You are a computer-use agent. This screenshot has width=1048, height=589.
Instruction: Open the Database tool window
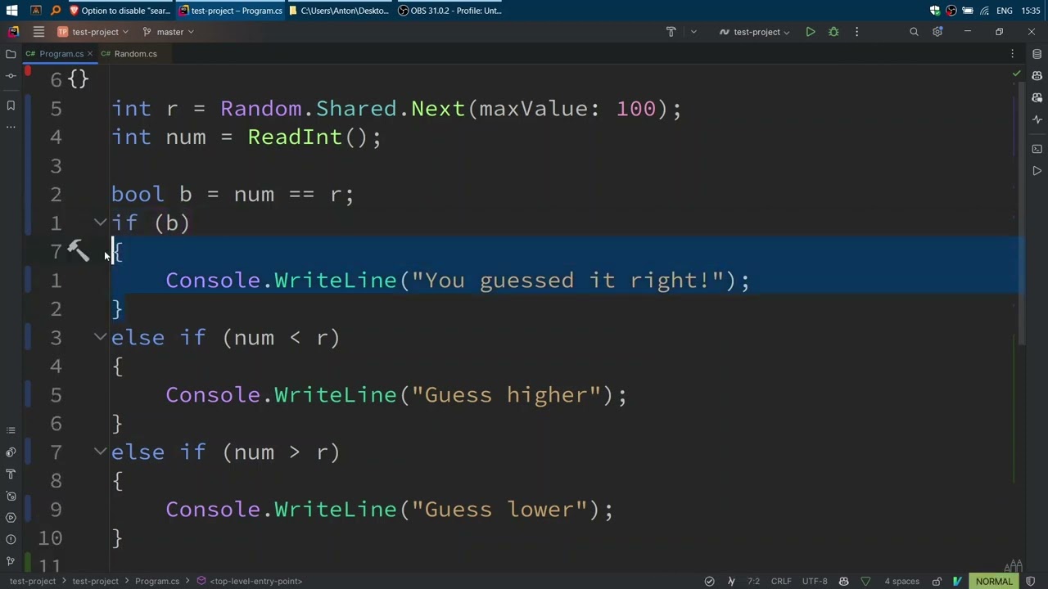[x=1037, y=54]
